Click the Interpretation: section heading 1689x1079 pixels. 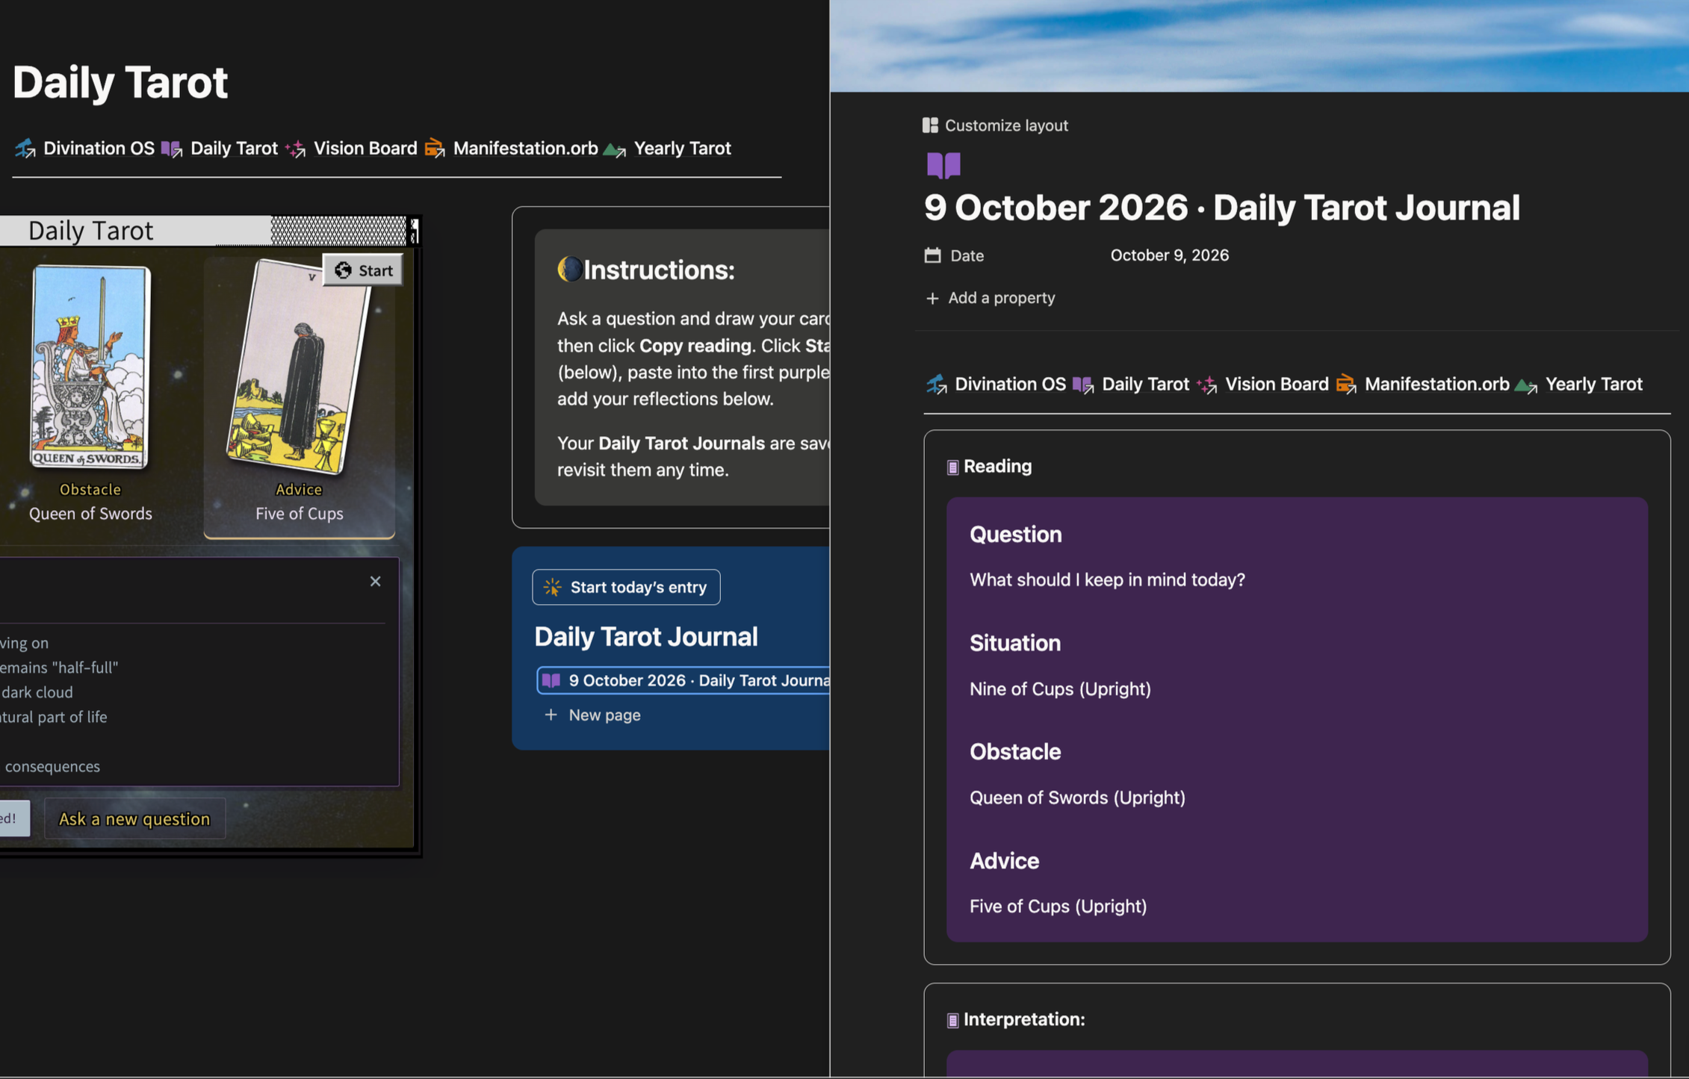click(1024, 1019)
